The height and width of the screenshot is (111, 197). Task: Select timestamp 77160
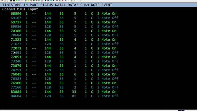(x=16, y=87)
